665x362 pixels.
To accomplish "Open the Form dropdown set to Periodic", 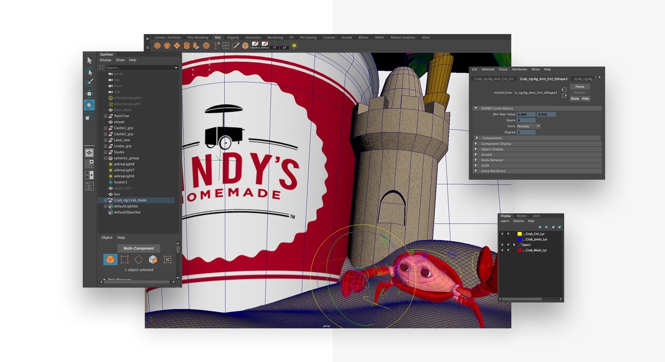I will point(528,126).
